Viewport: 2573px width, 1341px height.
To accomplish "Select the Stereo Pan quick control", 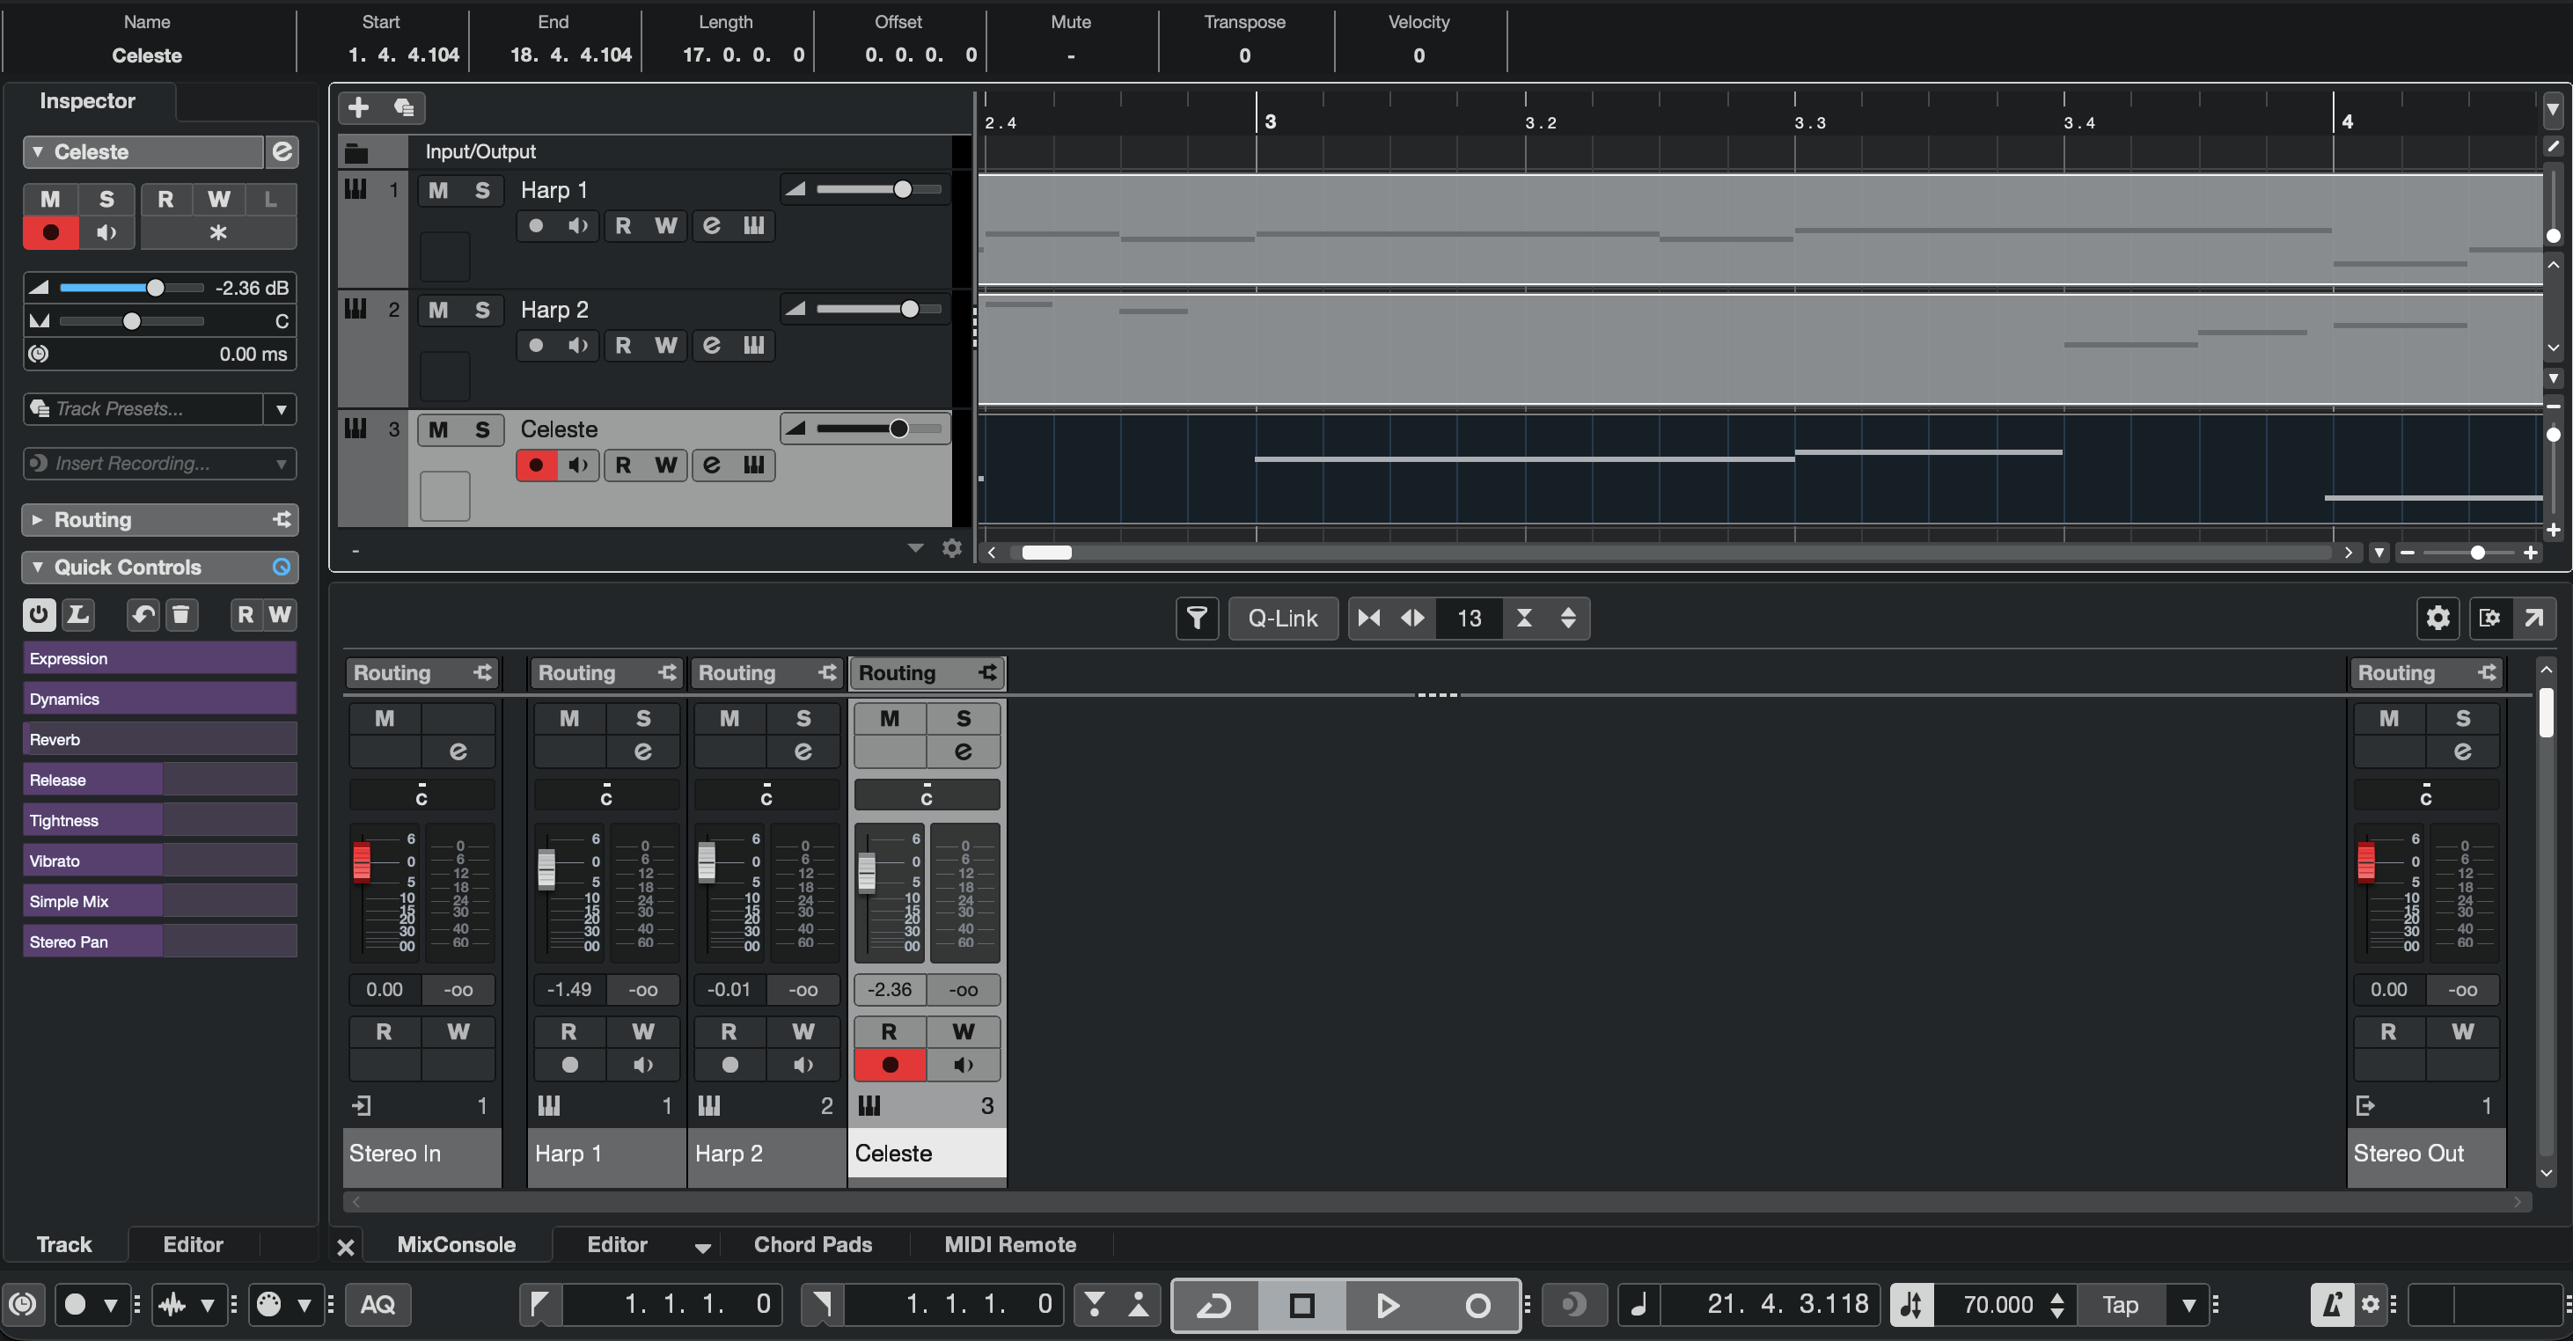I will click(x=160, y=942).
